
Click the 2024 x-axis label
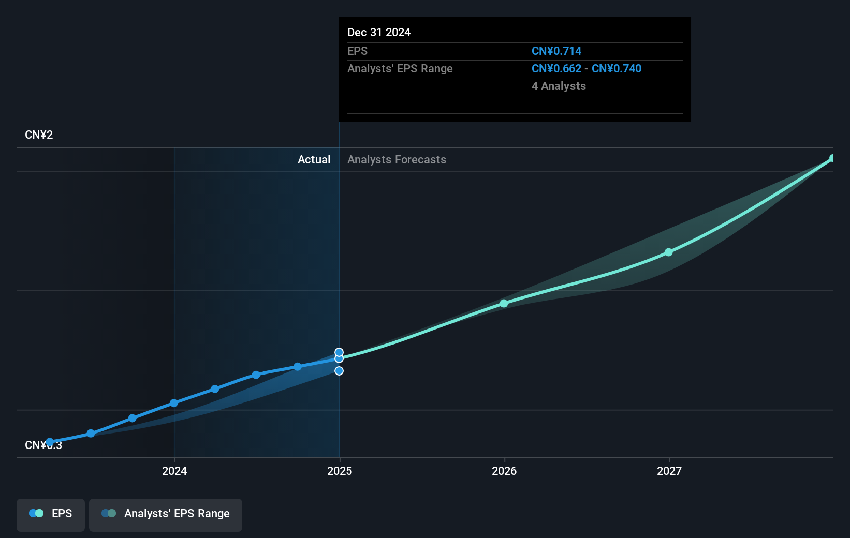pyautogui.click(x=174, y=471)
